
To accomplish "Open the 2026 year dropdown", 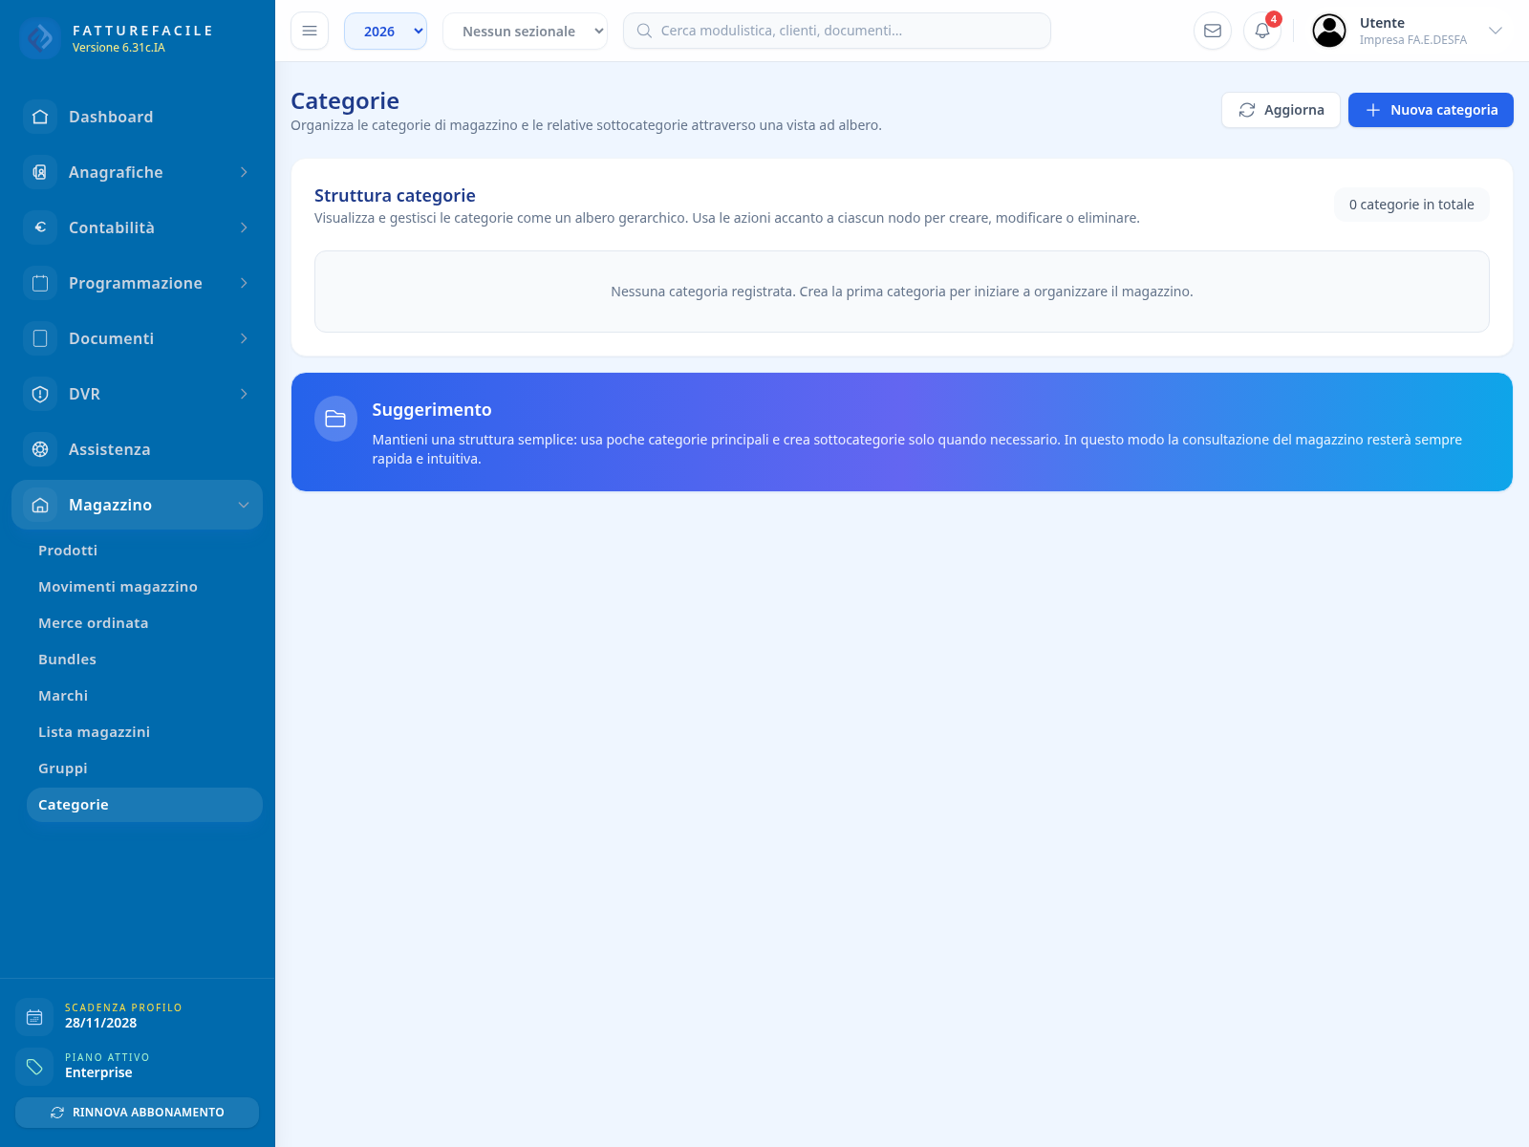I will coord(385,31).
